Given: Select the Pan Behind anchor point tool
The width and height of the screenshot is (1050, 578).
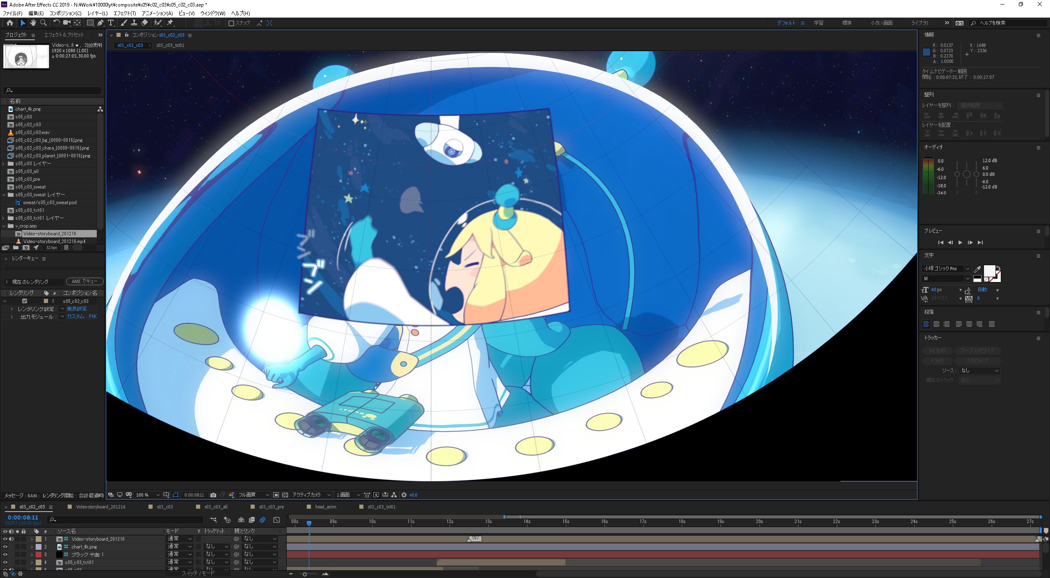Looking at the screenshot, I should click(x=77, y=23).
